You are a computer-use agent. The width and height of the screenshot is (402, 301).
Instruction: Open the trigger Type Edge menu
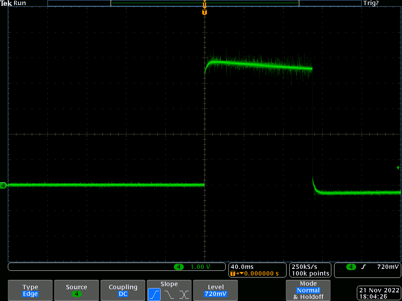(30, 290)
